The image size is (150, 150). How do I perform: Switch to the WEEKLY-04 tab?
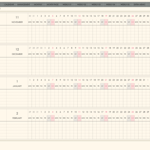[111, 5]
